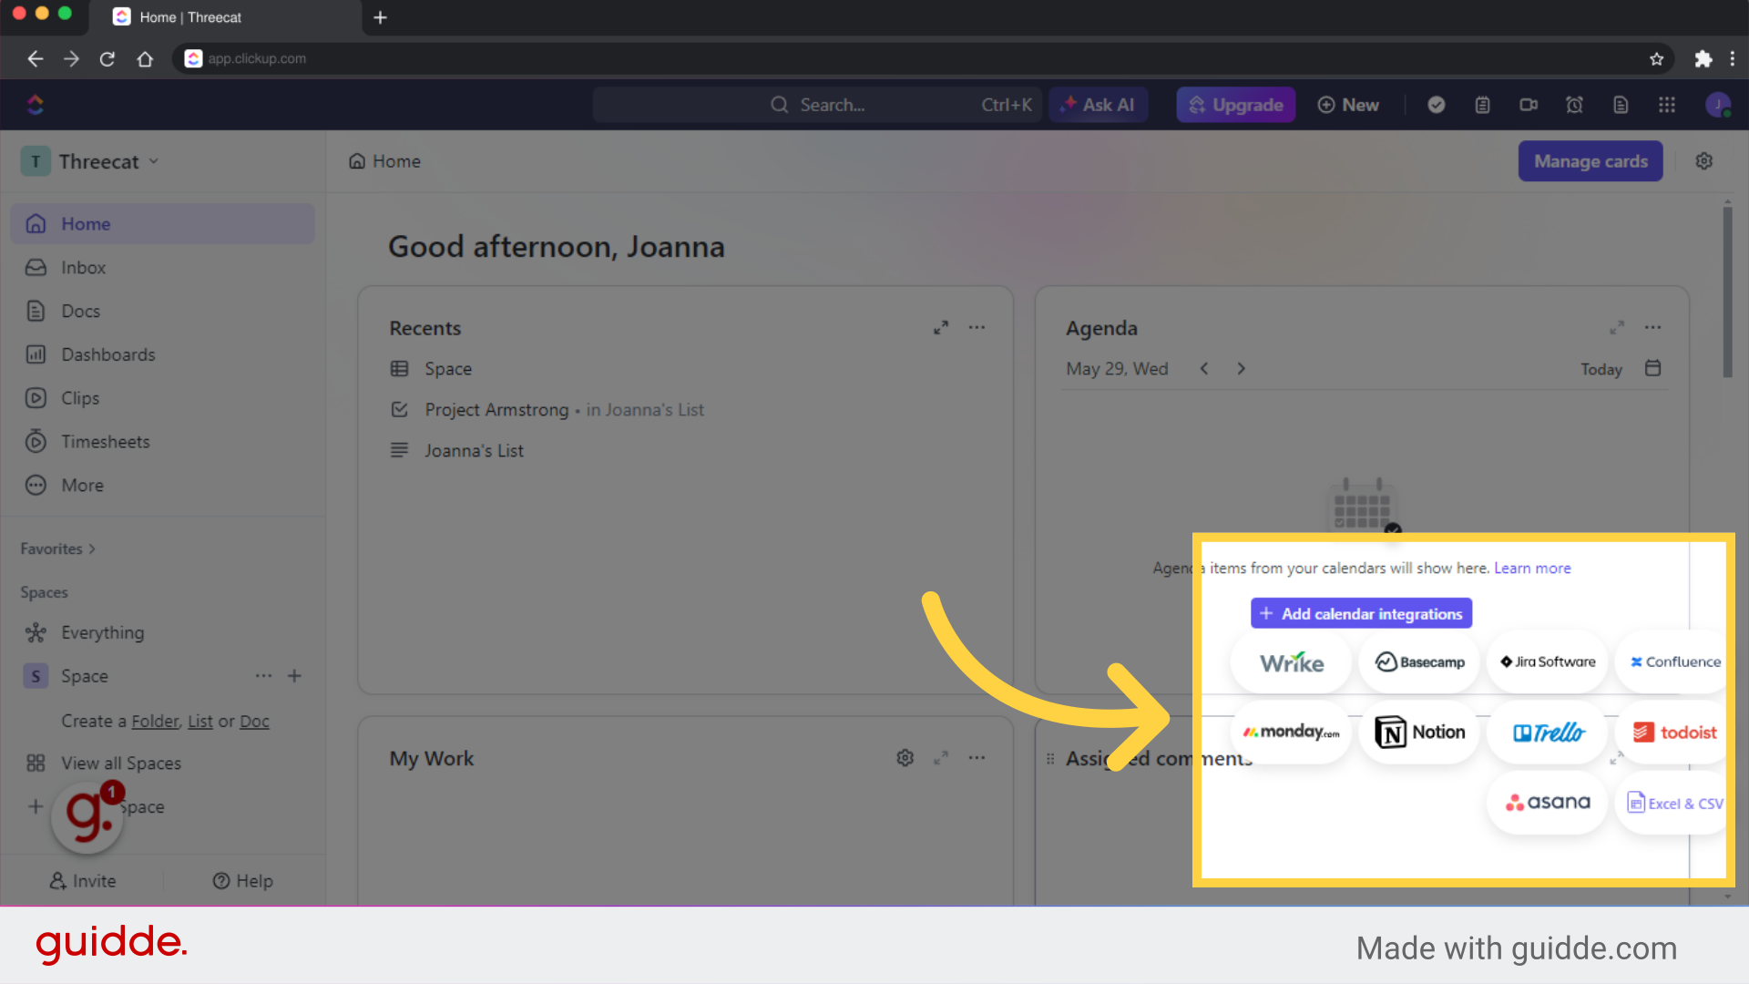Expand the Recents card to full size
1749x984 pixels.
pyautogui.click(x=941, y=327)
